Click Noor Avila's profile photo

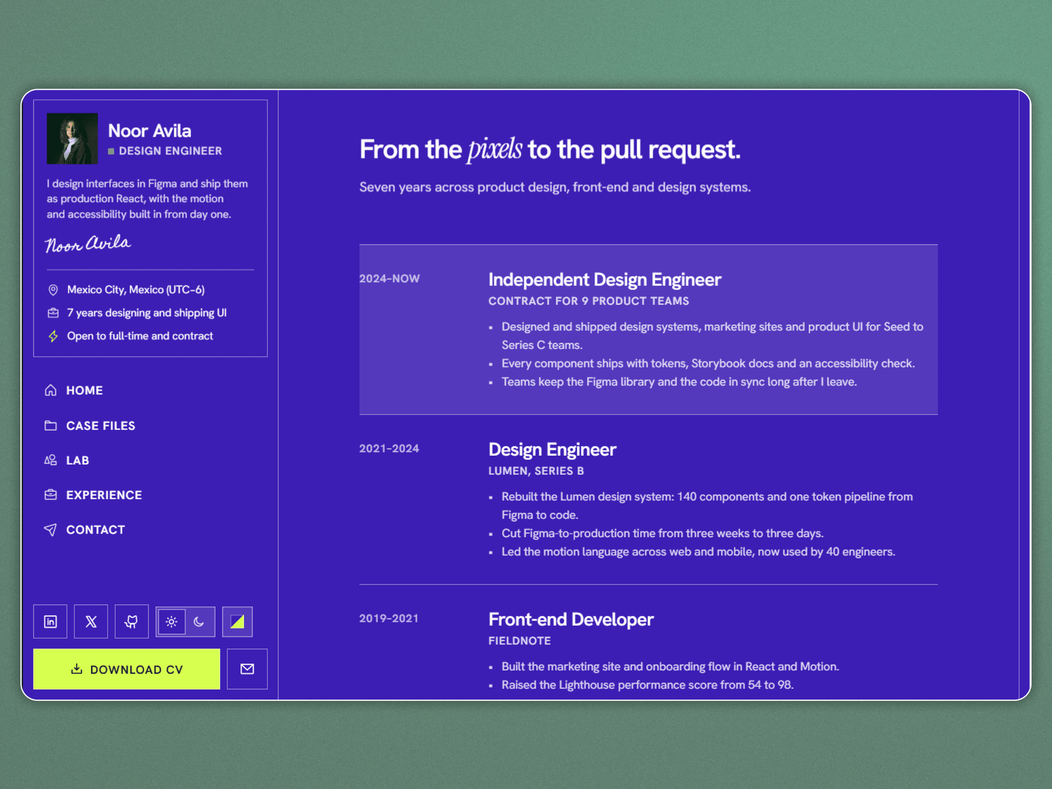[x=72, y=139]
